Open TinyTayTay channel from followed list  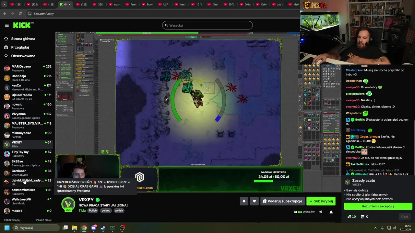tap(28, 154)
